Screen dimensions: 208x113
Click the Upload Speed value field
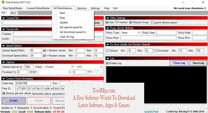click(x=36, y=51)
